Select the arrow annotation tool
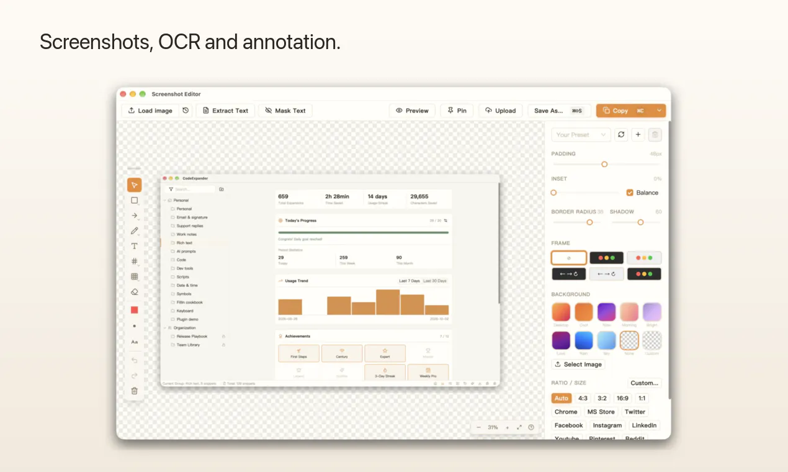 [135, 216]
